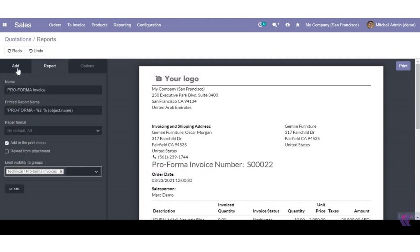Expand the Limit visibility to groups dropdown
Screen dimensions: 420x252
click(97, 171)
